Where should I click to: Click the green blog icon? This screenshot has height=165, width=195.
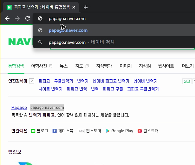click(x=33, y=131)
